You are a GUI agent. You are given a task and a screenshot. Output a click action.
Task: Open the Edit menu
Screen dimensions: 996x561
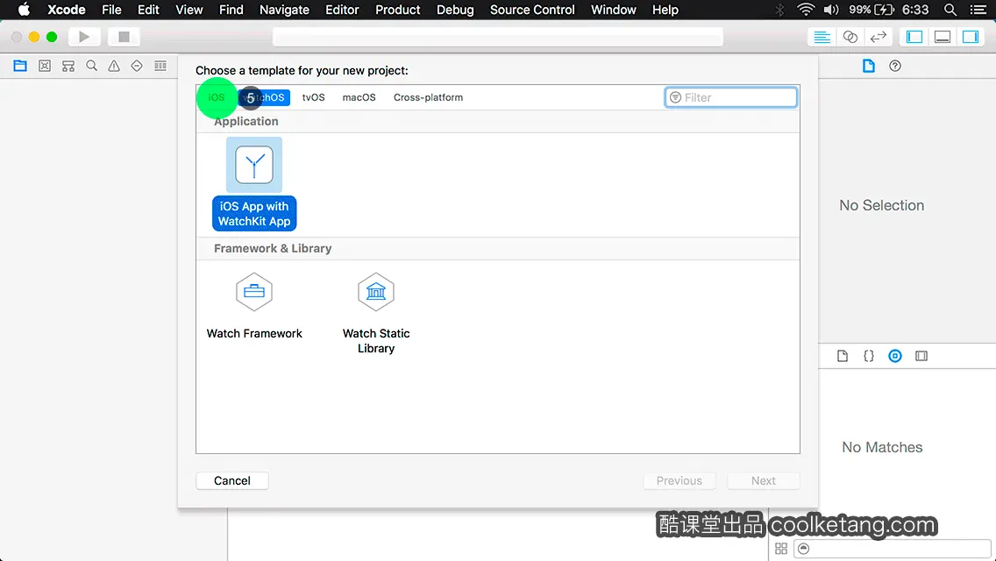148,10
